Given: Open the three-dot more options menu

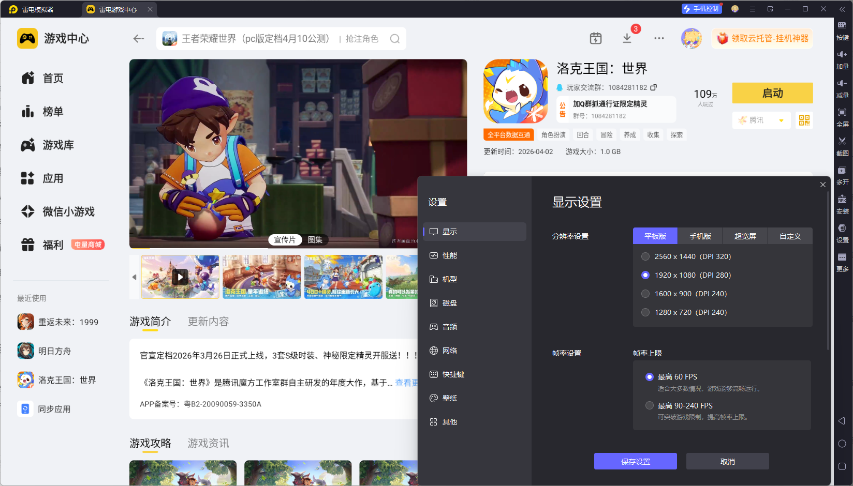Looking at the screenshot, I should coord(659,38).
